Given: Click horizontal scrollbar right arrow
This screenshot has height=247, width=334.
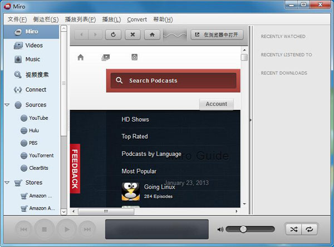Looking at the screenshot, I should (236, 211).
